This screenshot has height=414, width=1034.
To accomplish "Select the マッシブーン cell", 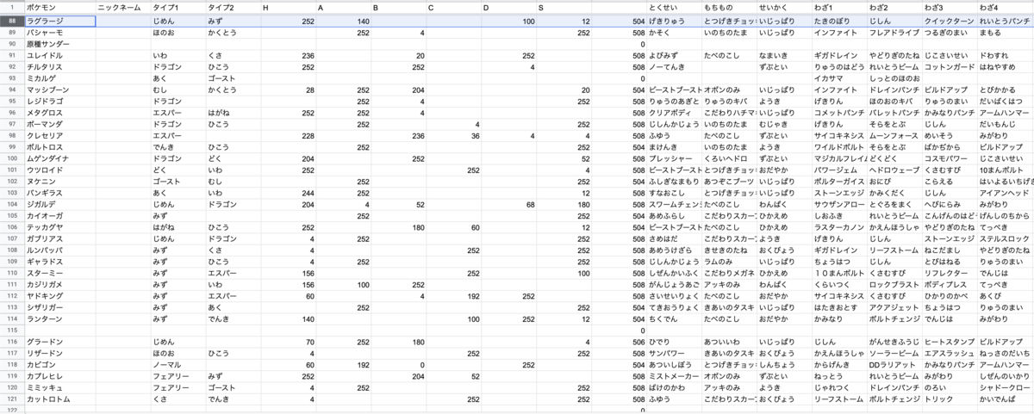I will tap(59, 90).
